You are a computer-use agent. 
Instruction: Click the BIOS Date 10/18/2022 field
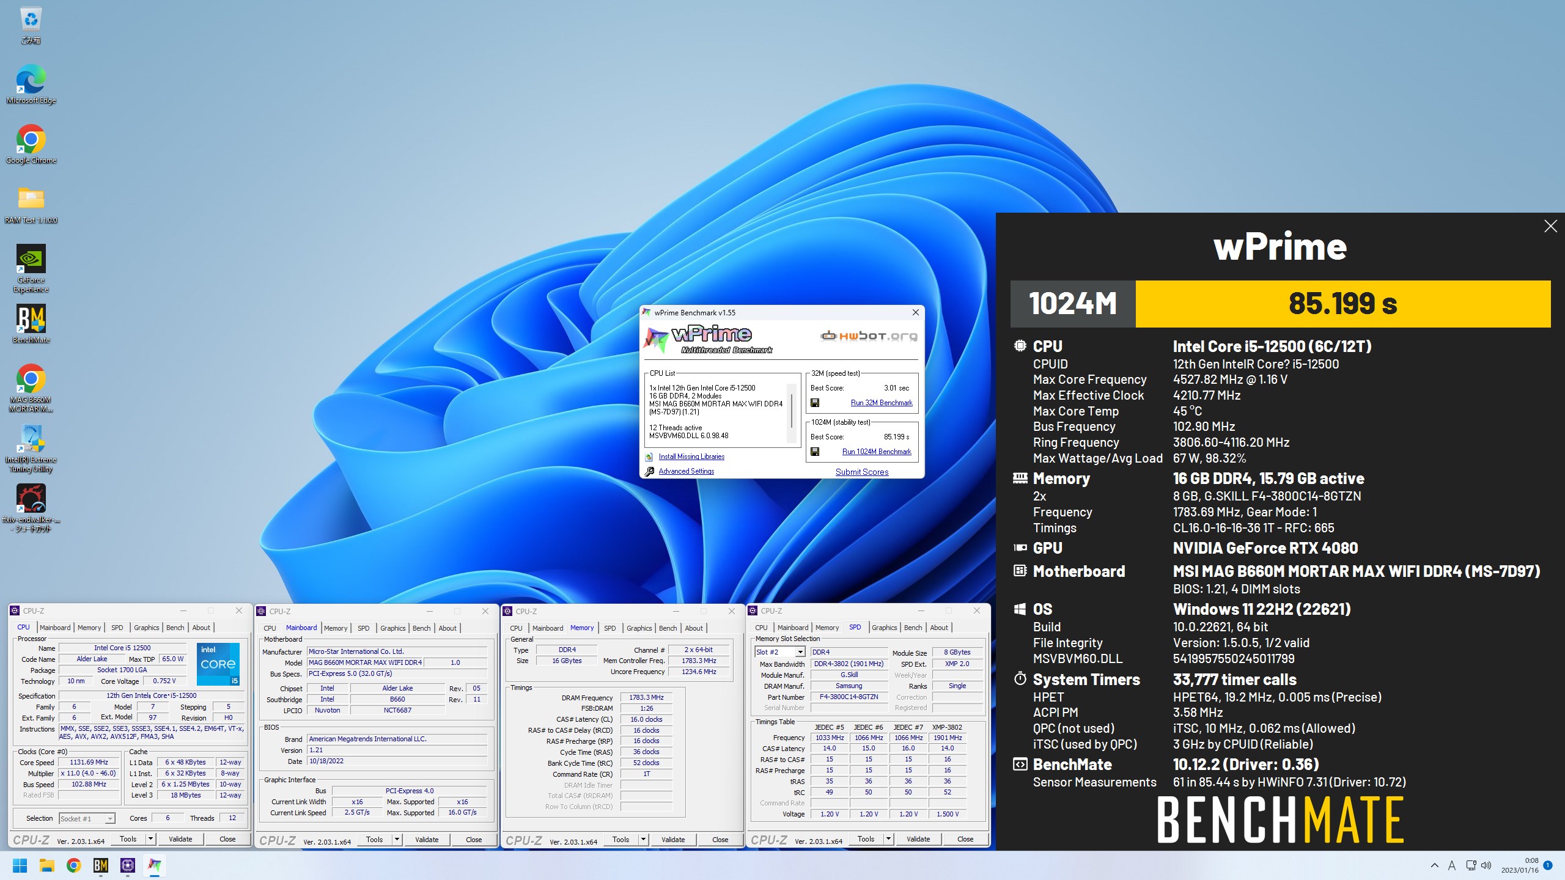[x=397, y=761]
